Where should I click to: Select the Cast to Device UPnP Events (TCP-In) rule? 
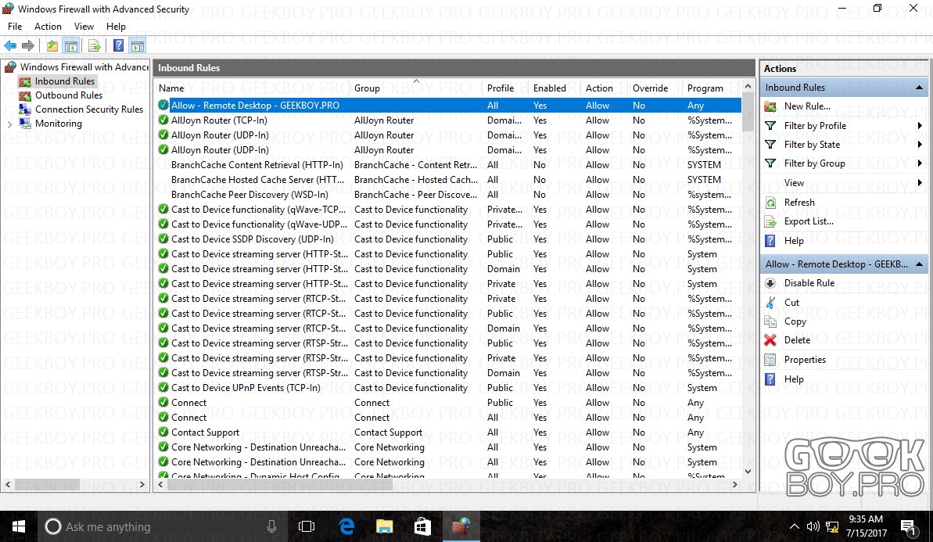449,388
